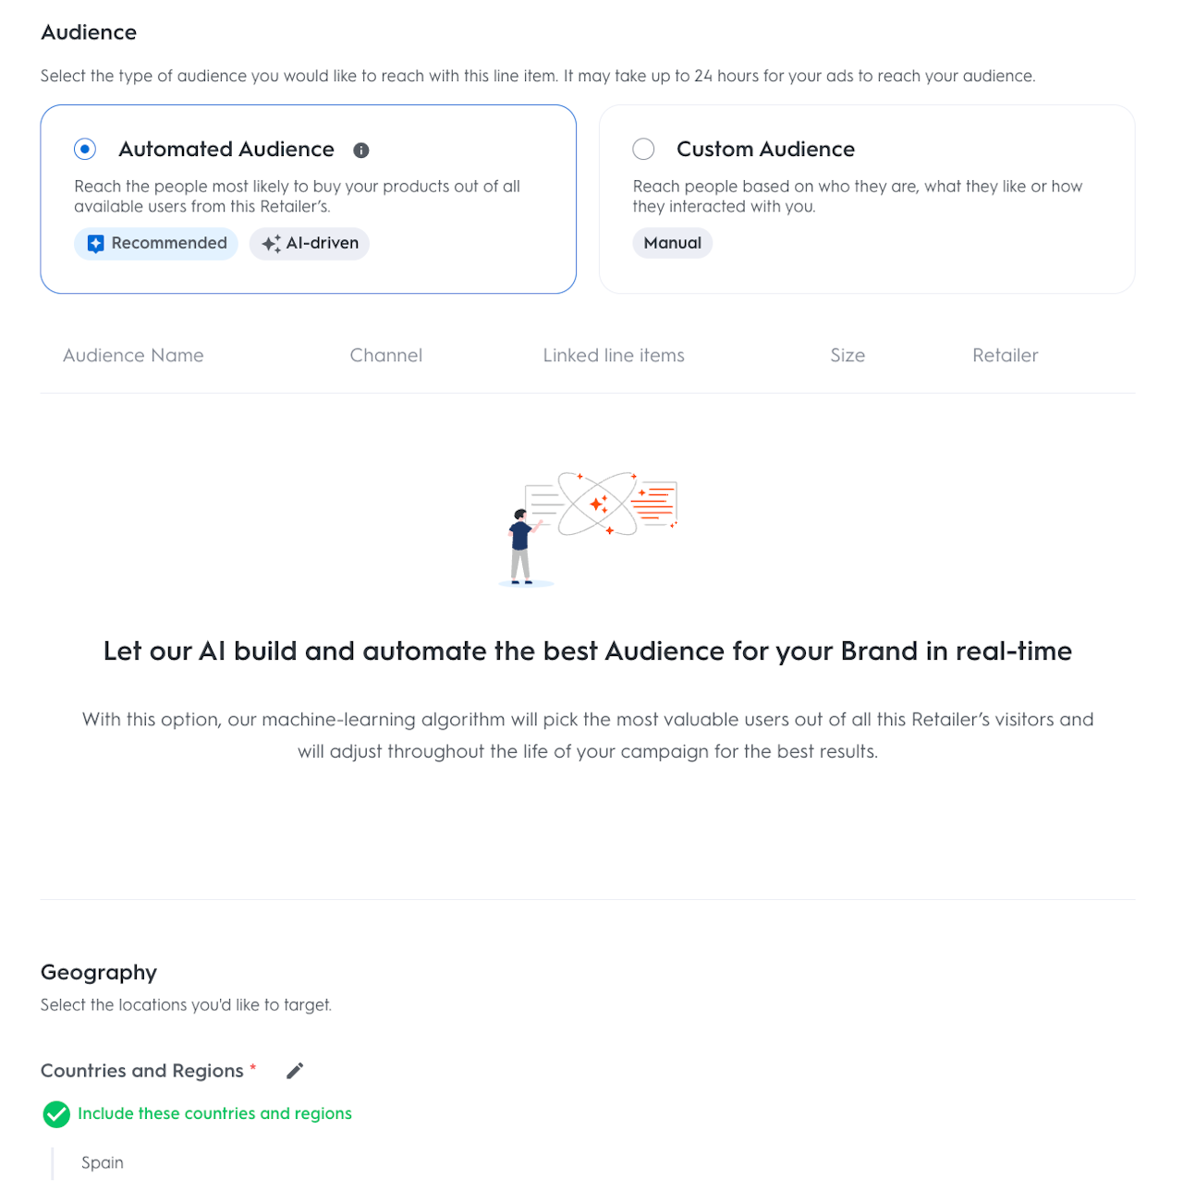Click the Audience Name column header

[x=133, y=356]
